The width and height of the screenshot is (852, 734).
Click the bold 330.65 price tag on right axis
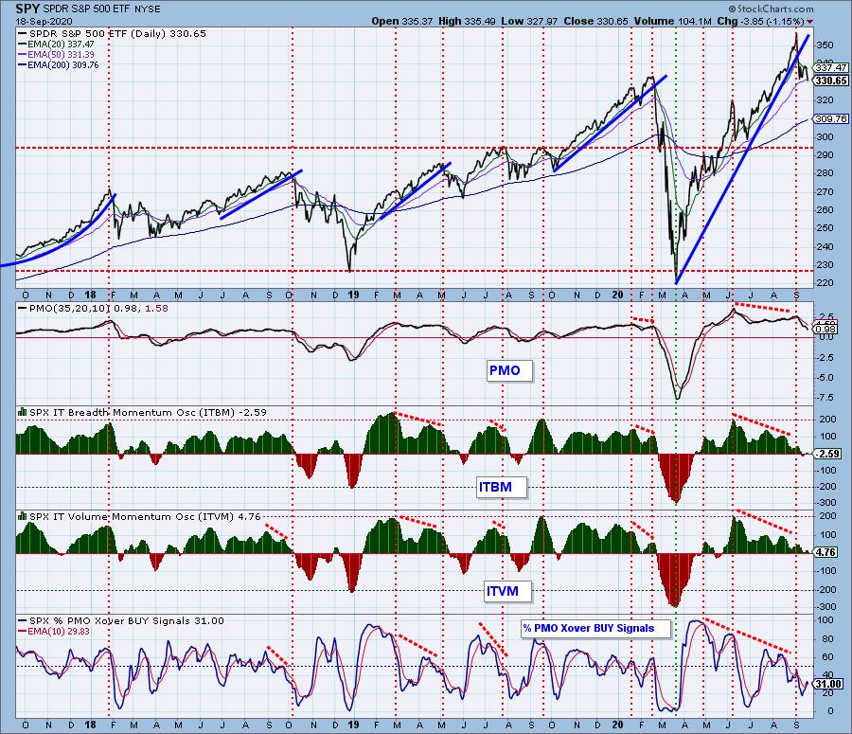pyautogui.click(x=831, y=81)
